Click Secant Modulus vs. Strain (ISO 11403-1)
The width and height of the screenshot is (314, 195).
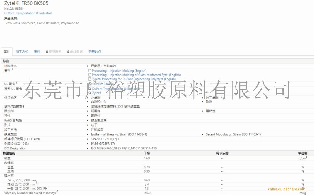233,134
